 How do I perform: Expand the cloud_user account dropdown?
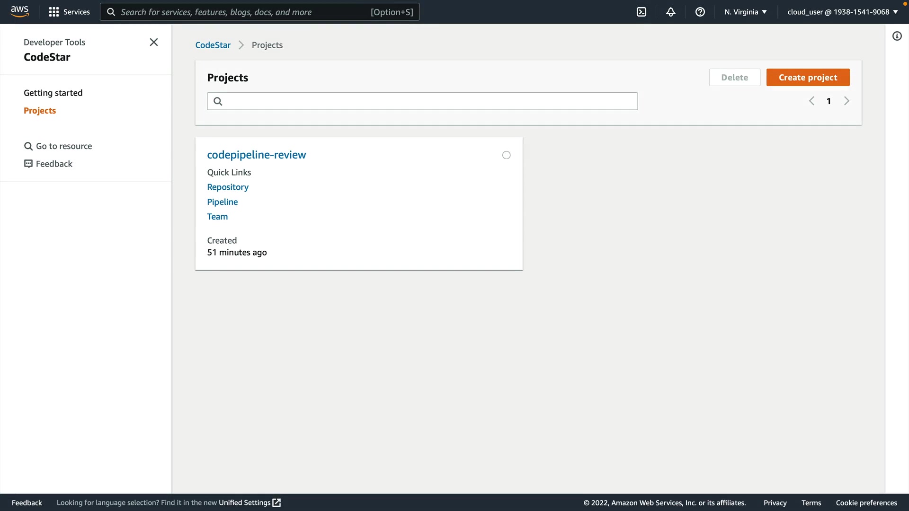click(x=843, y=12)
